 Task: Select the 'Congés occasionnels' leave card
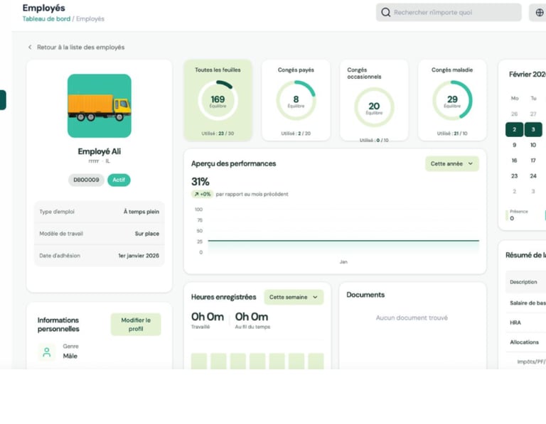pos(374,100)
